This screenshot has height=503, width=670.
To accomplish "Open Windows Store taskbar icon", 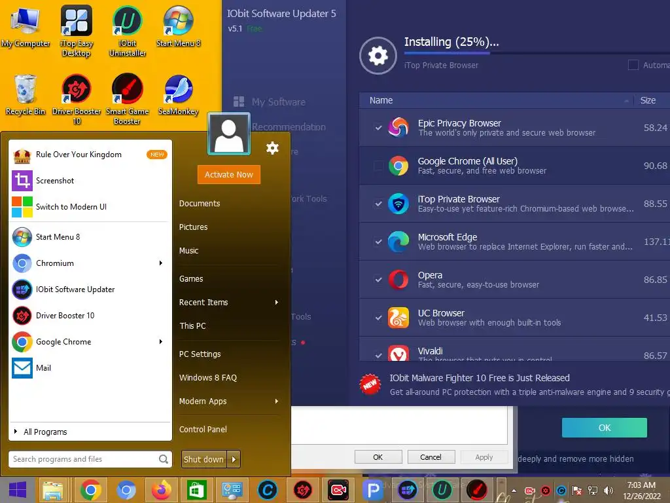I will coord(196,490).
